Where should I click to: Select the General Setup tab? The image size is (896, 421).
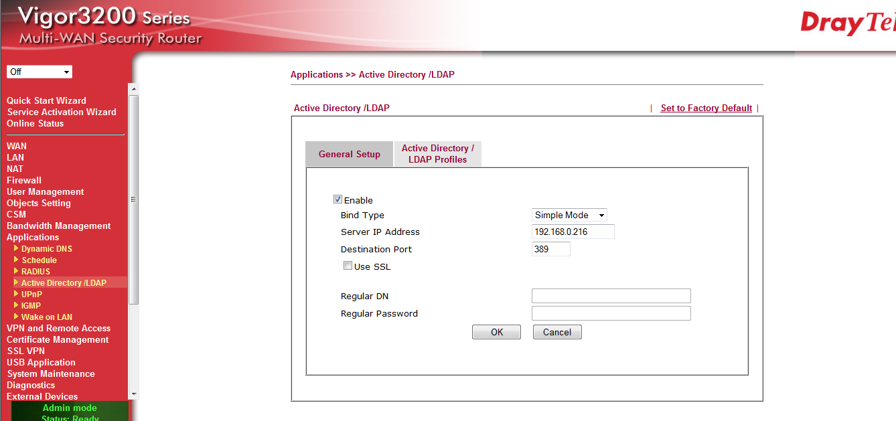[349, 154]
